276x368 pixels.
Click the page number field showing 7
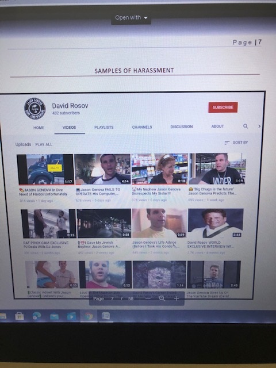click(x=112, y=299)
